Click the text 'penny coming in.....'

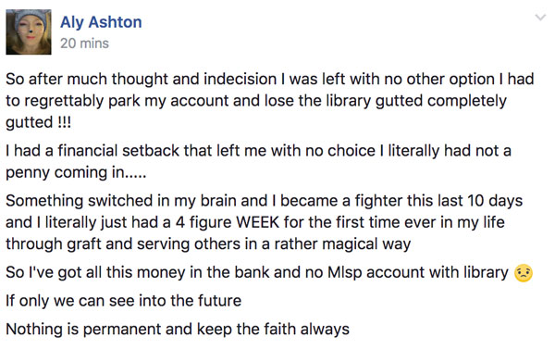76,173
